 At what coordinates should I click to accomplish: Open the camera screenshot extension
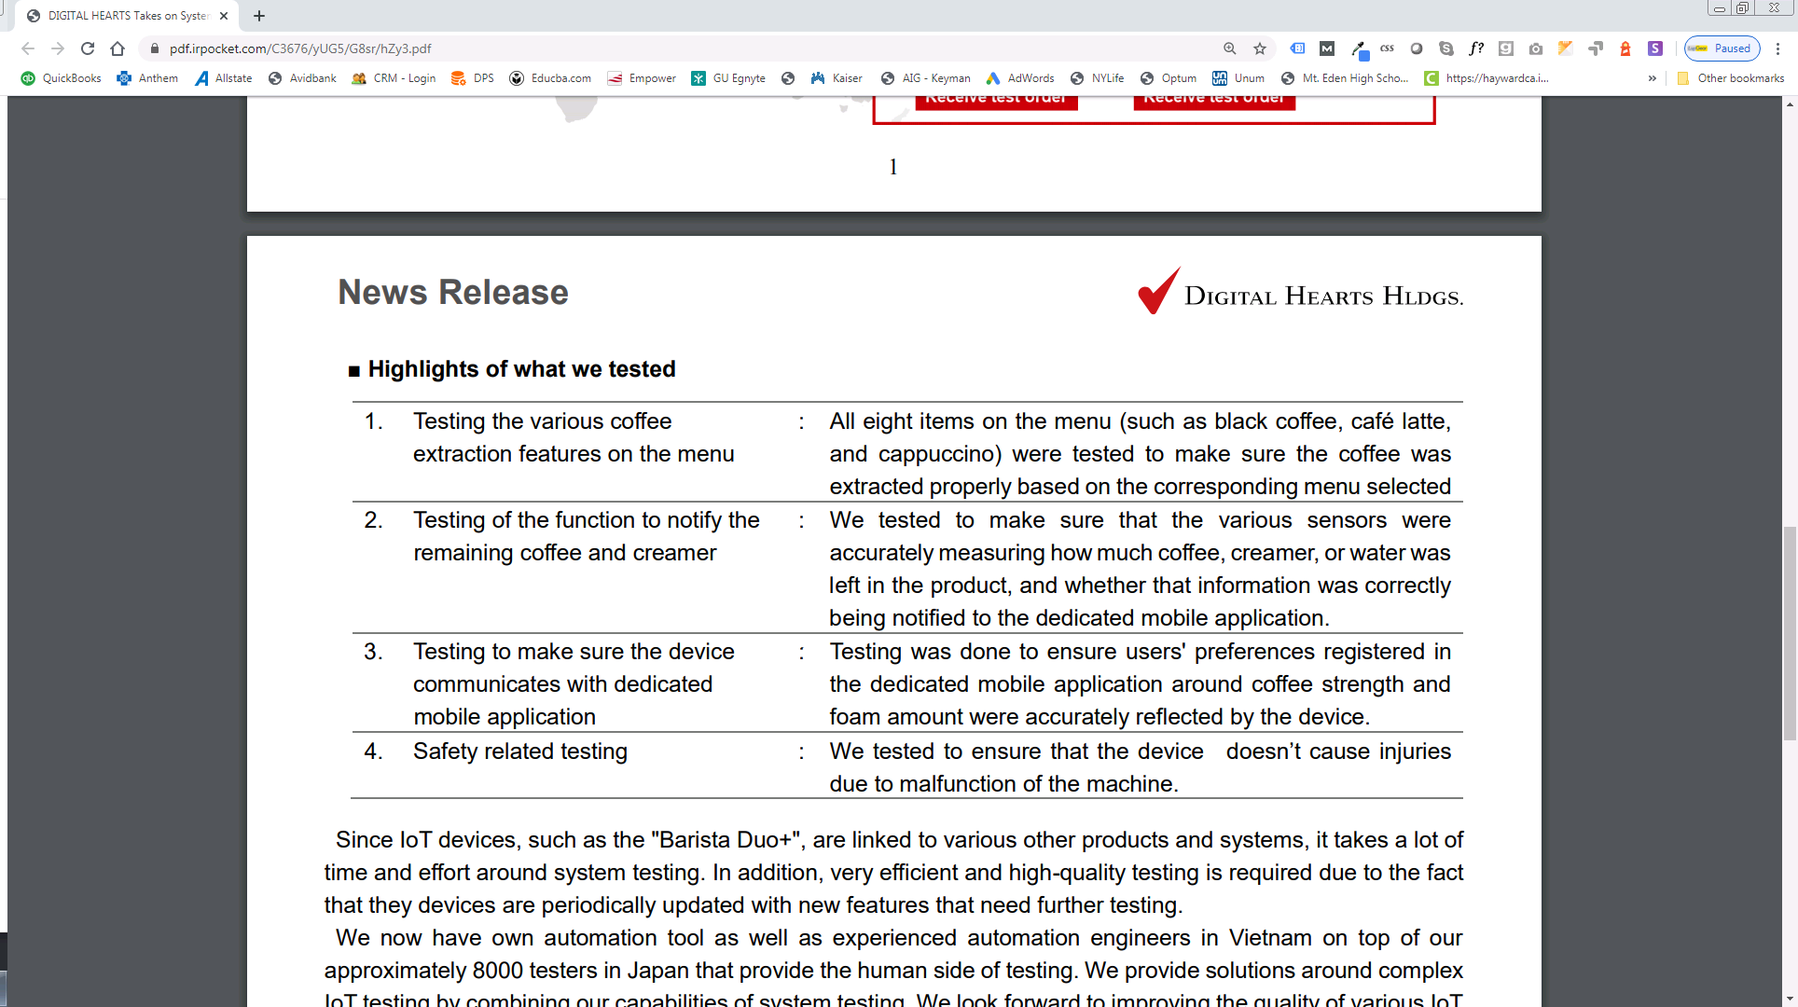1536,48
